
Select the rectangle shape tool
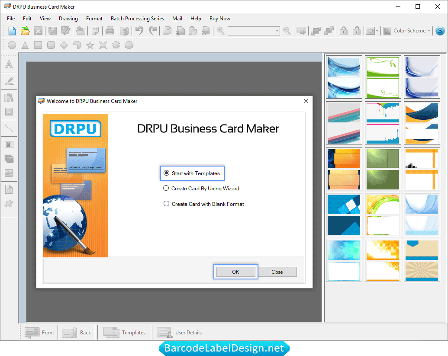pyautogui.click(x=38, y=45)
